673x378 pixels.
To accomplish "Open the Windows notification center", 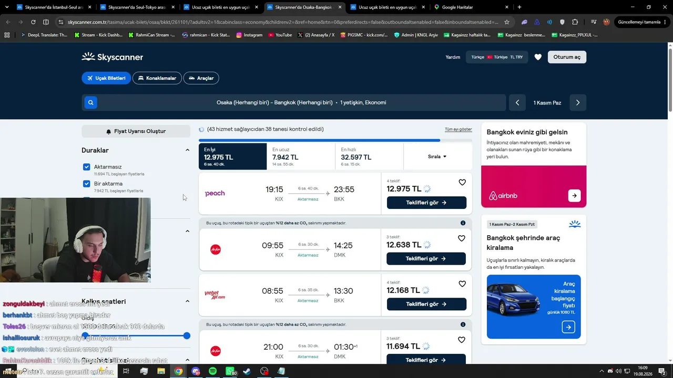I will point(662,371).
